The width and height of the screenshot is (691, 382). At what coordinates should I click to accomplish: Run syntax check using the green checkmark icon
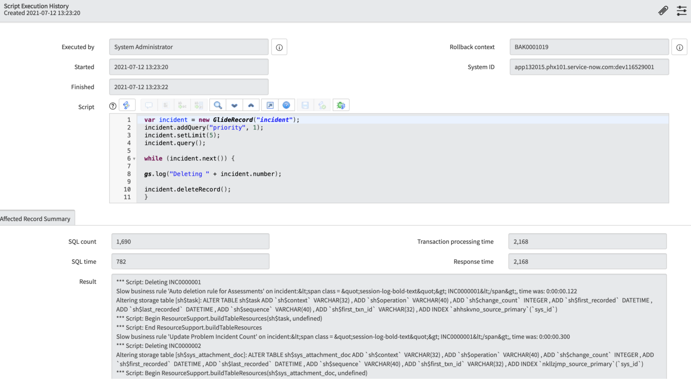point(322,105)
